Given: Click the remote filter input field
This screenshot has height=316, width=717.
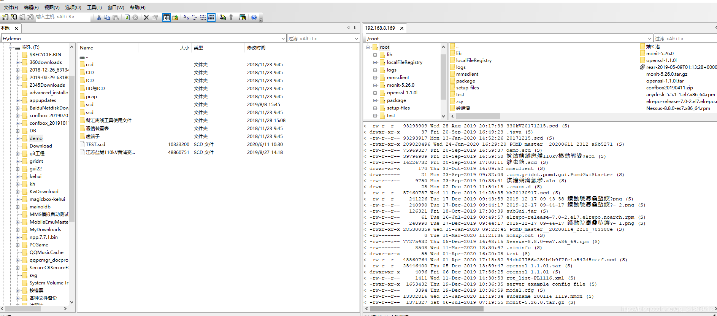Looking at the screenshot, I should pos(685,38).
